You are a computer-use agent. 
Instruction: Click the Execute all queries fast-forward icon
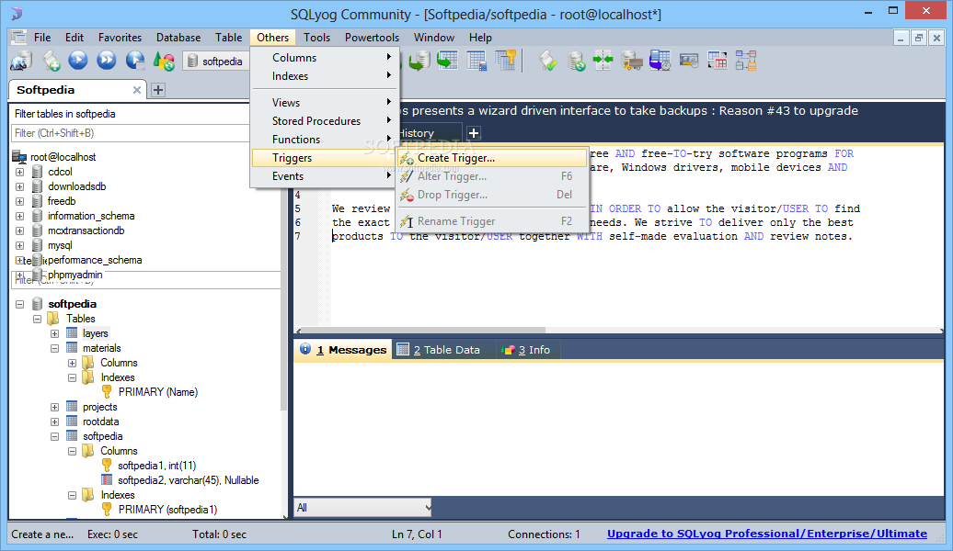107,60
